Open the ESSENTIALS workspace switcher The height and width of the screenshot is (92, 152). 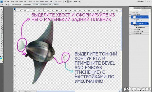[x=141, y=2]
